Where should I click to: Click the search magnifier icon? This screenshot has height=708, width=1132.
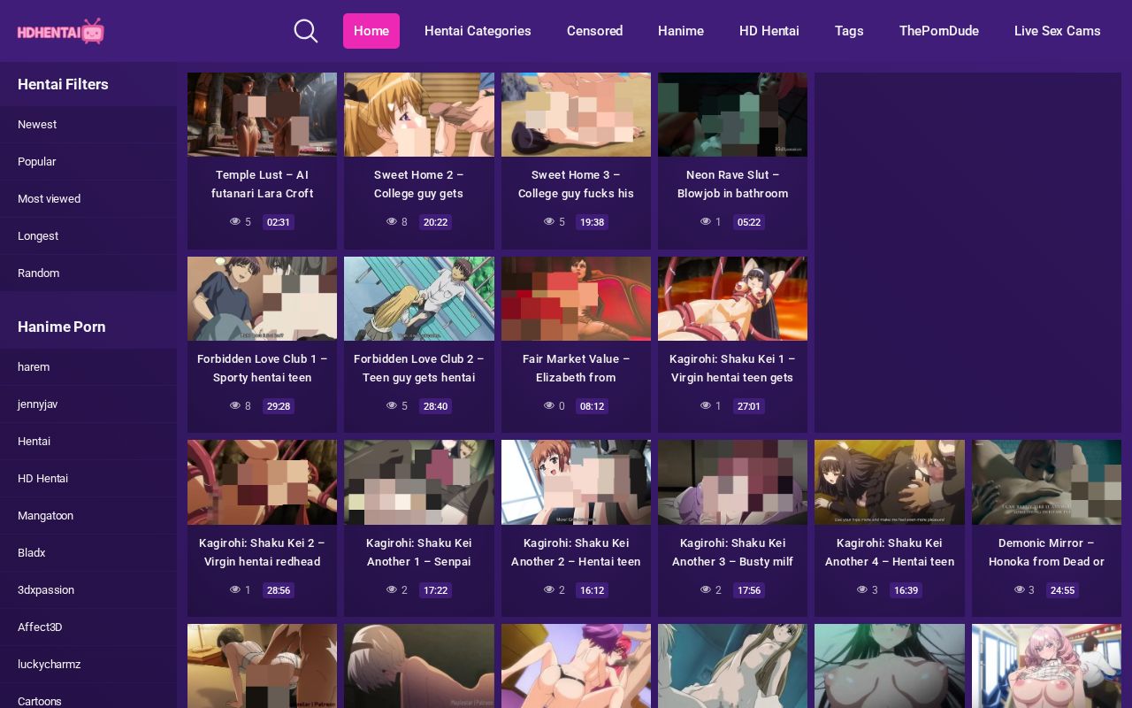point(306,31)
